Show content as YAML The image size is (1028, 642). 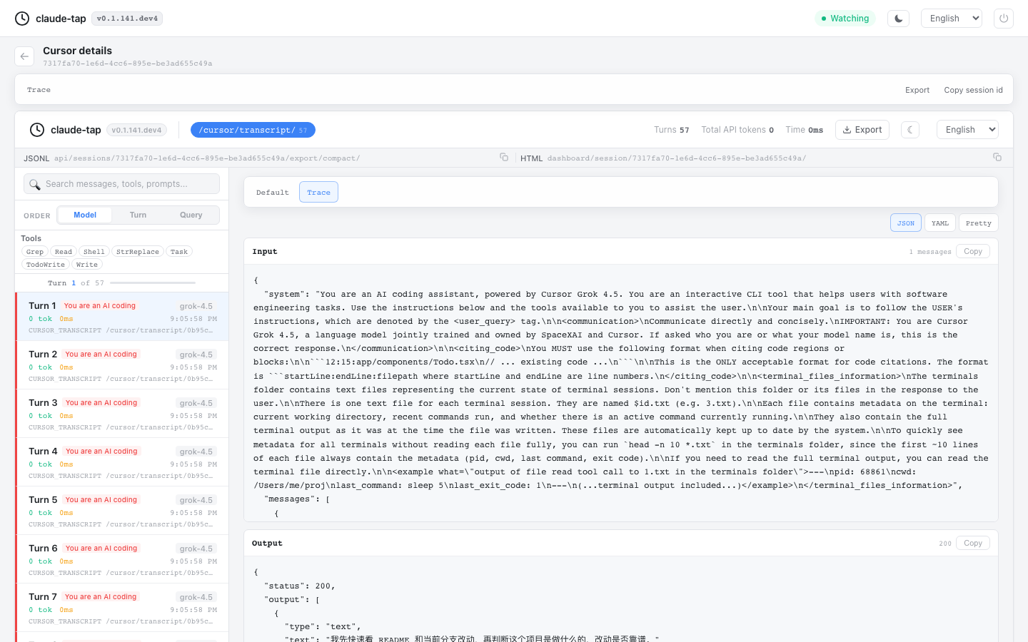[940, 223]
